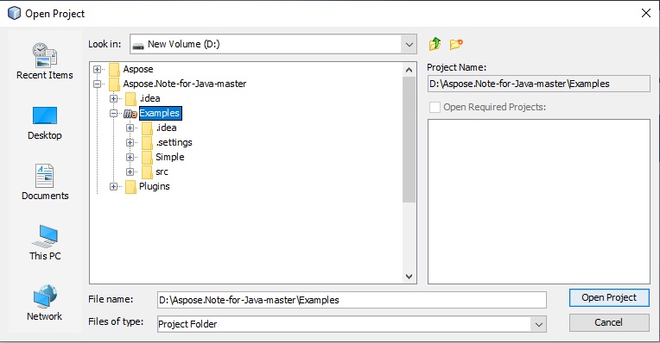Browse Network location in sidebar

click(45, 302)
